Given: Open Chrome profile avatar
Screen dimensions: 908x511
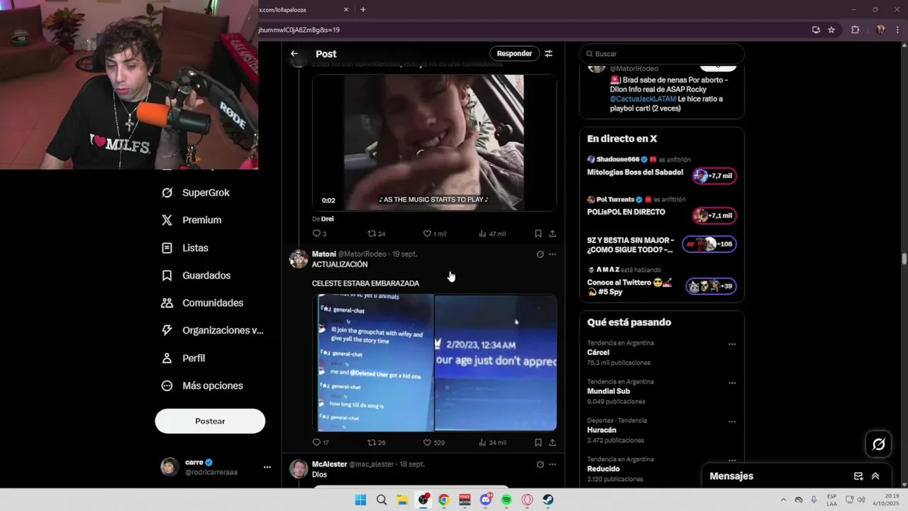Looking at the screenshot, I should [x=881, y=30].
